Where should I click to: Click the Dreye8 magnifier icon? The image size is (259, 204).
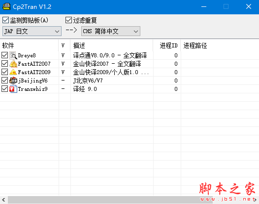tap(13, 55)
